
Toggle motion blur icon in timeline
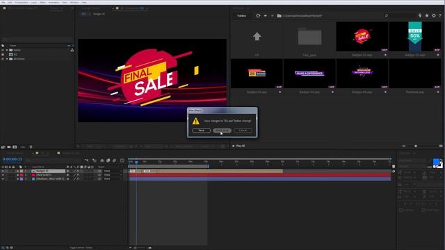coord(114,160)
